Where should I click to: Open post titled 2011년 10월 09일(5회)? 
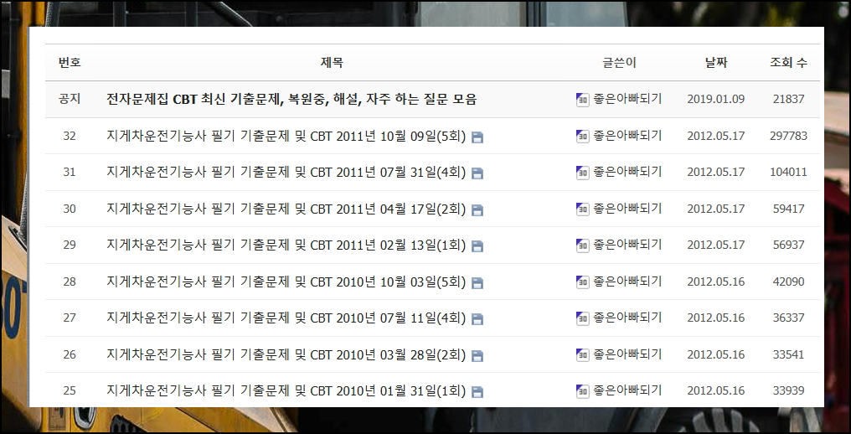286,136
